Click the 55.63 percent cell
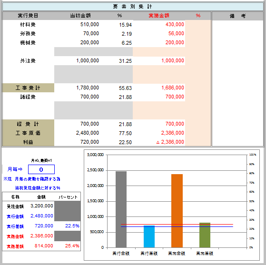 pos(125,88)
